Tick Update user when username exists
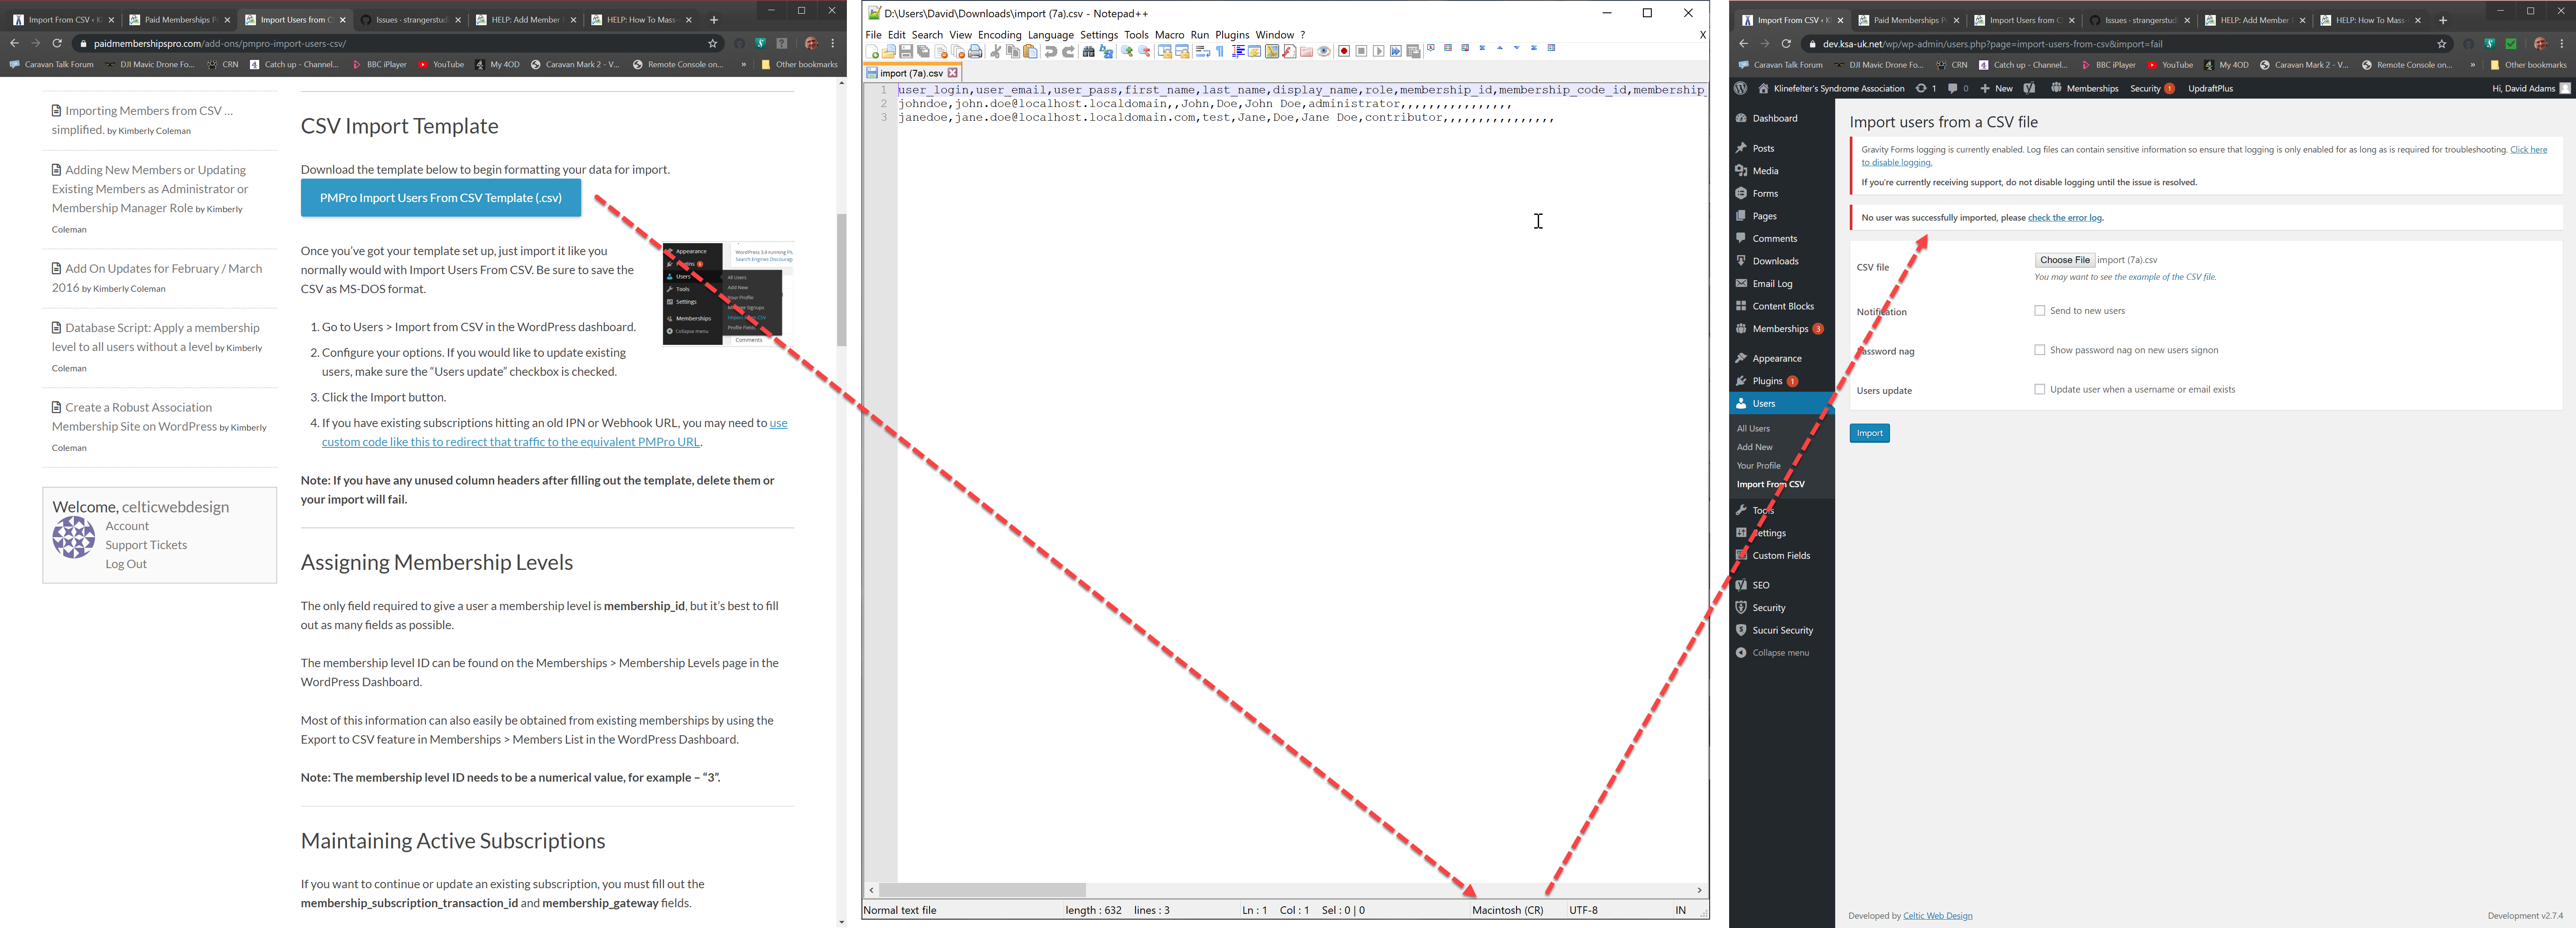This screenshot has width=2576, height=928. pyautogui.click(x=2040, y=389)
